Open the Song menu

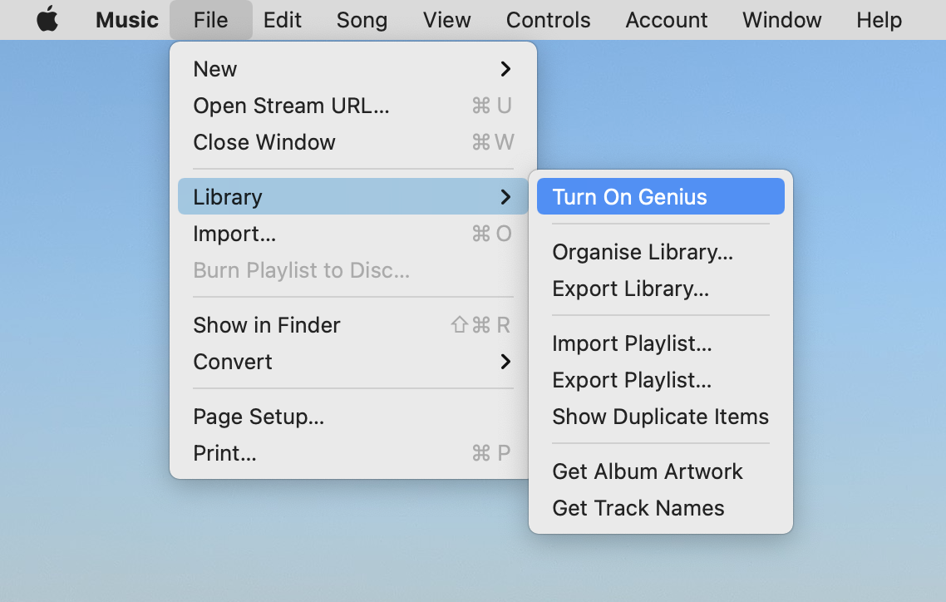362,19
